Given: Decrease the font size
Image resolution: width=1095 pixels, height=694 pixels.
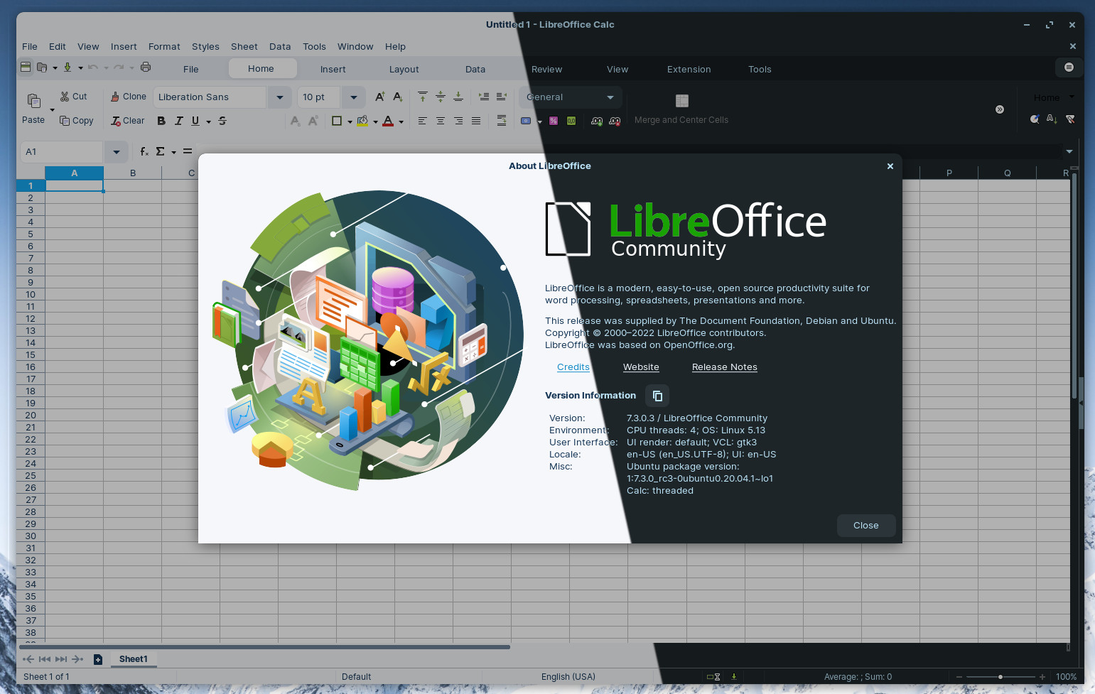Looking at the screenshot, I should click(x=398, y=97).
